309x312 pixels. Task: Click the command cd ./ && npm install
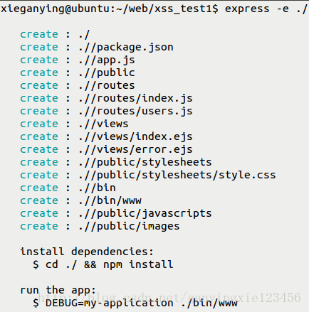point(110,264)
